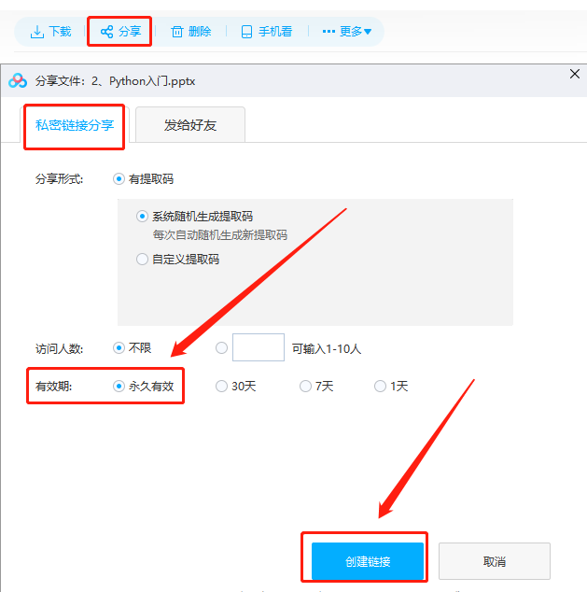
Task: Switch to 私密链接分享 tab
Action: point(74,125)
